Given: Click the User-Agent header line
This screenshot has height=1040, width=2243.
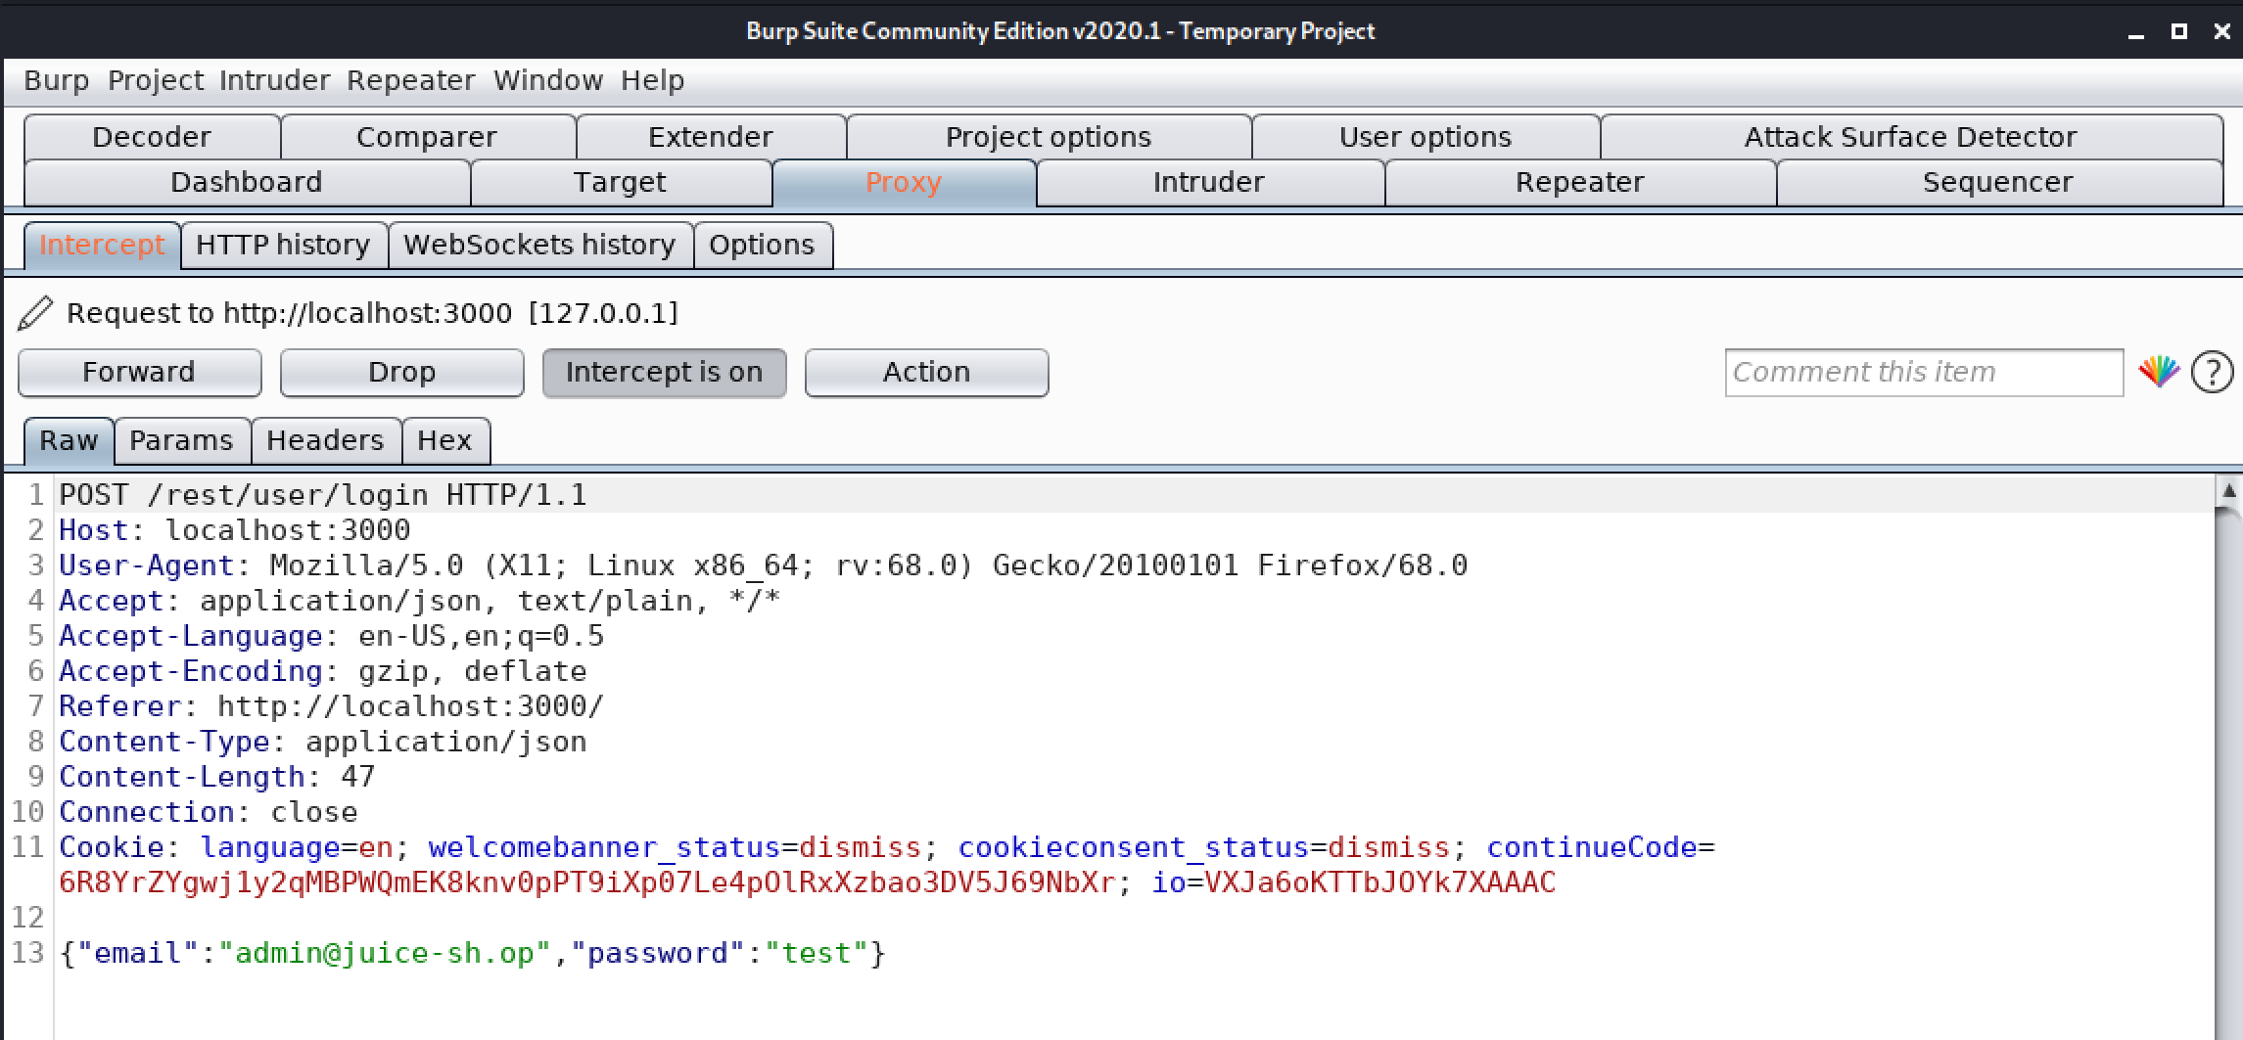Looking at the screenshot, I should point(764,565).
